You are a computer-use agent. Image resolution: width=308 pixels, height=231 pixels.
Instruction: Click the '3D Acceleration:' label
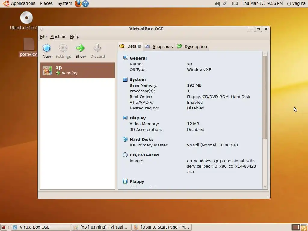pos(146,129)
